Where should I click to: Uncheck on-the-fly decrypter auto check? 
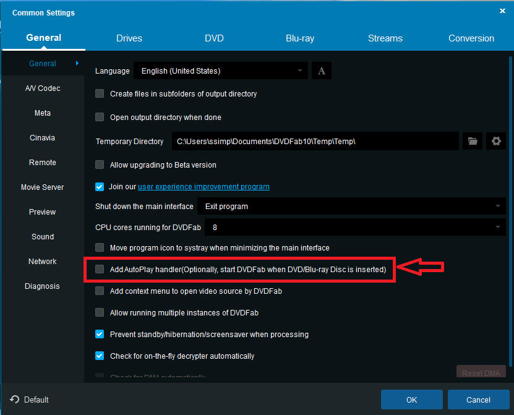(100, 356)
